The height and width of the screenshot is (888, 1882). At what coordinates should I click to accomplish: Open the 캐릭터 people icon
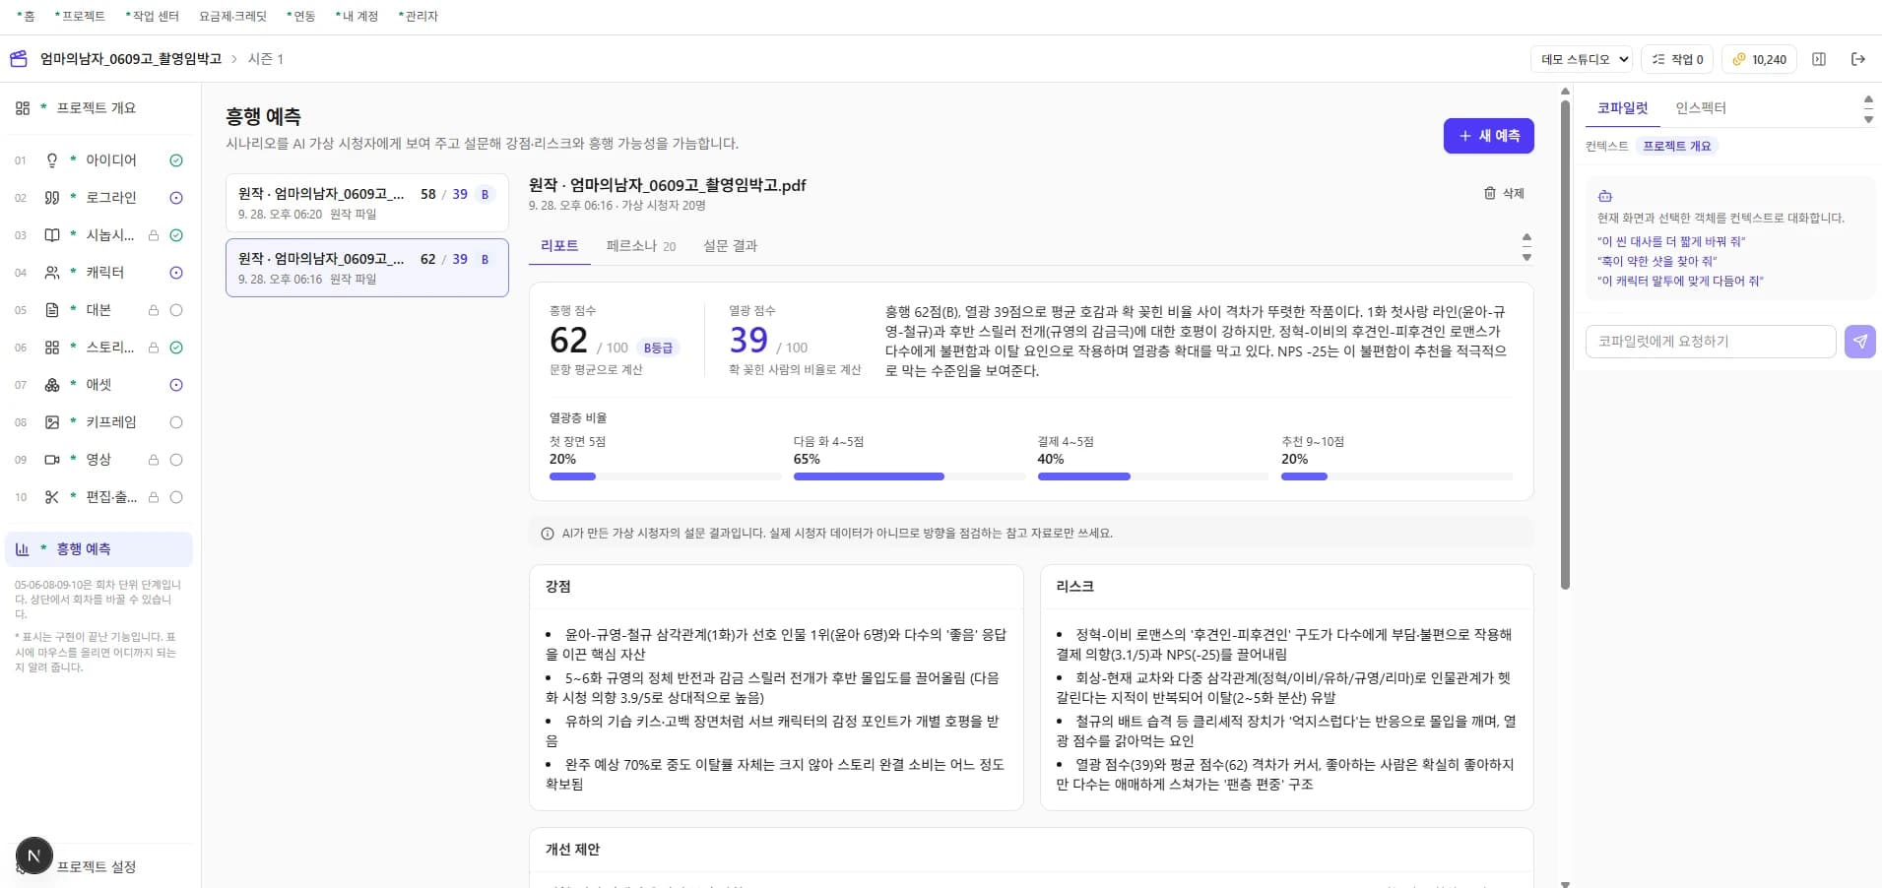point(52,273)
